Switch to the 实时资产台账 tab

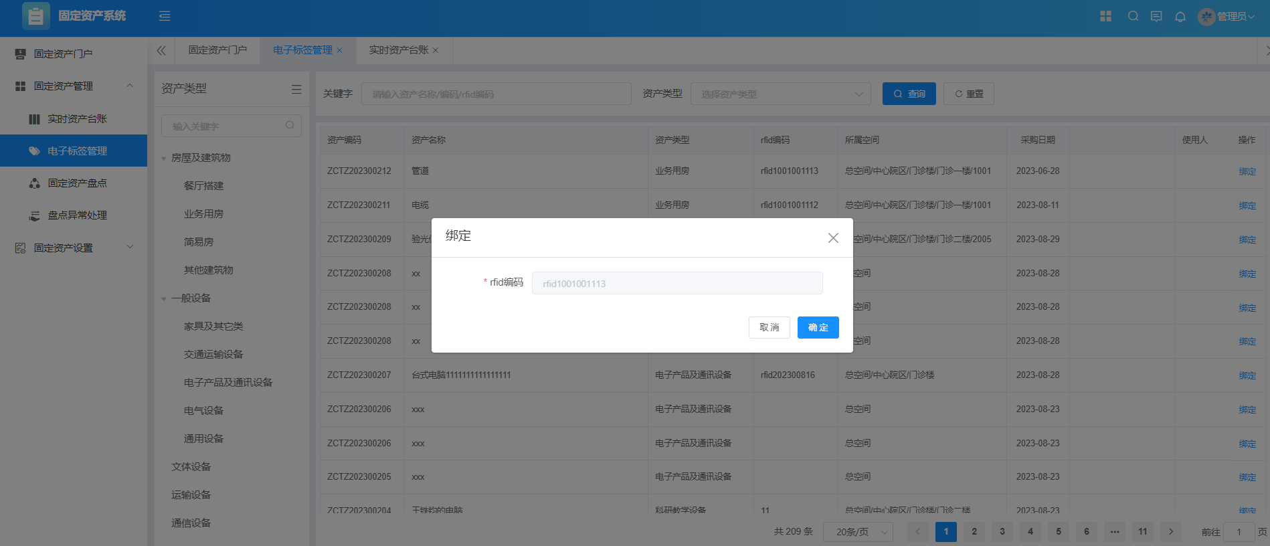[x=398, y=50]
